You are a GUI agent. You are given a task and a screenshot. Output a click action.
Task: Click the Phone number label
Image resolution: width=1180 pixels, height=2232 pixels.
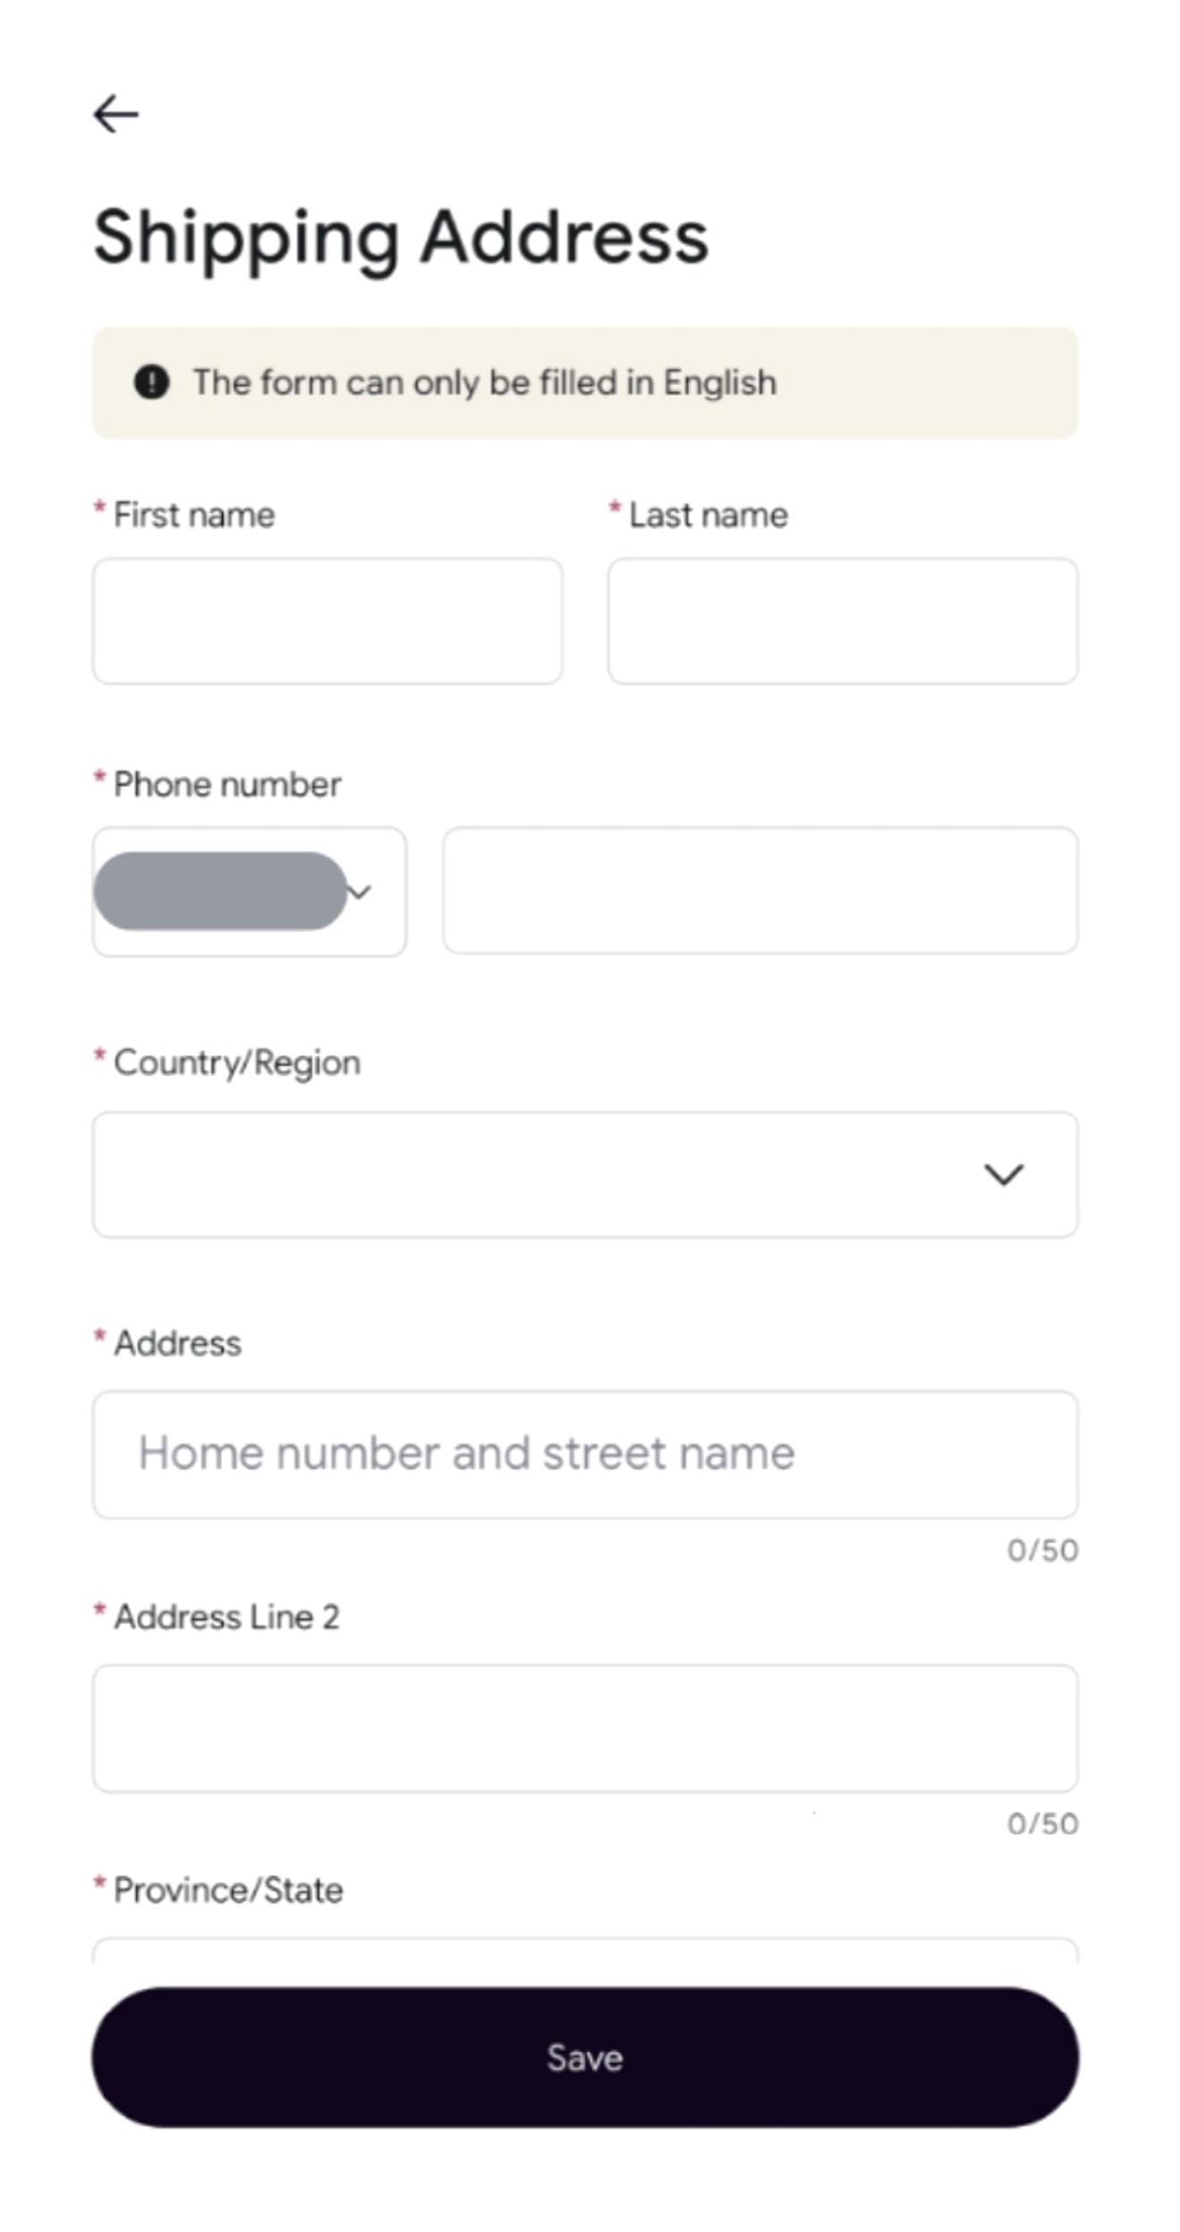227,784
